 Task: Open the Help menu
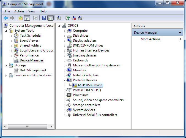[x=43, y=11]
